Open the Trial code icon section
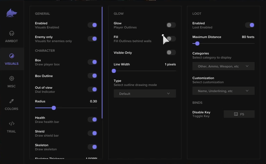266x164 pixels. click(x=12, y=124)
